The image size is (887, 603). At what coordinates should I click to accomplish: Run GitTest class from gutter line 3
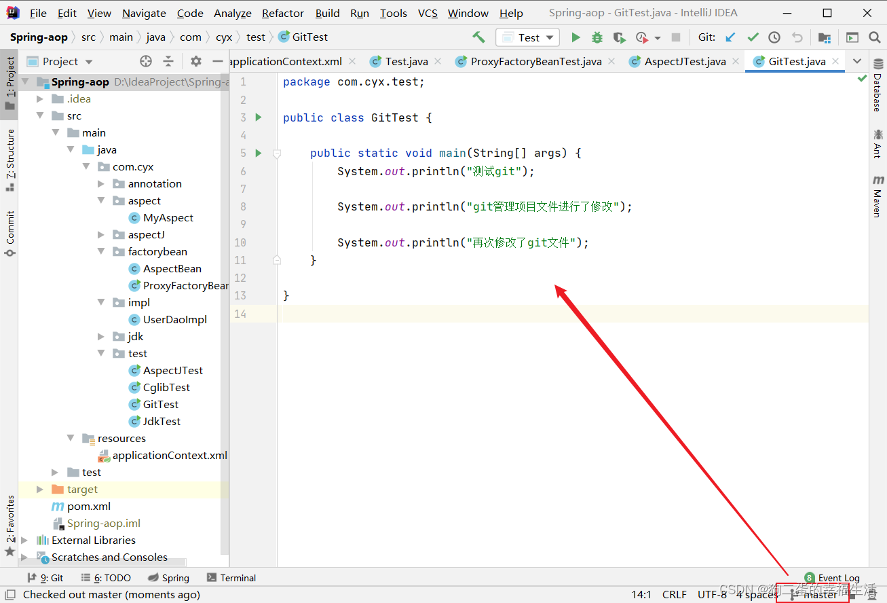[258, 117]
